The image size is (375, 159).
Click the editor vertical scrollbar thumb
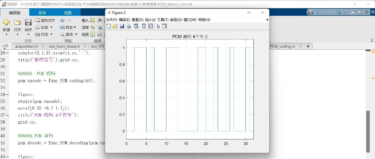pos(368,132)
